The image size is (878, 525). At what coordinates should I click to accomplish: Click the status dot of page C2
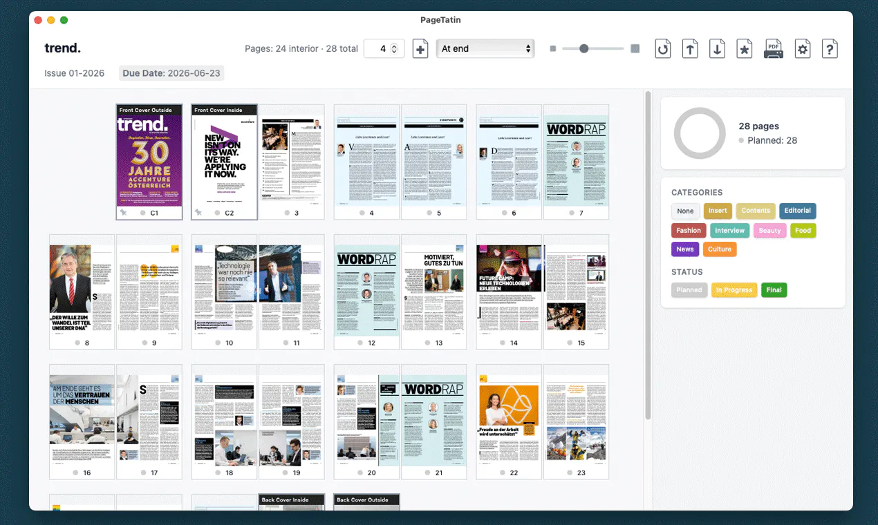pos(217,213)
